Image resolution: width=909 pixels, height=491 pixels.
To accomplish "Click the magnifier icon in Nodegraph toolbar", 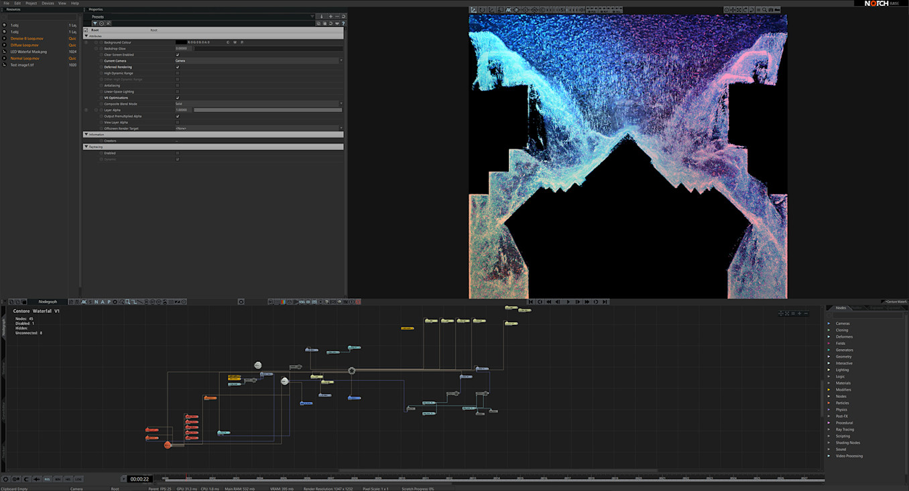I will click(x=127, y=302).
